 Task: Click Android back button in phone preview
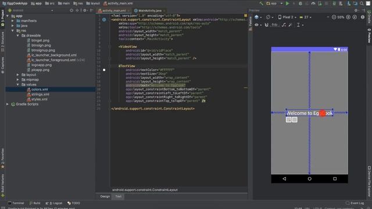coord(284,179)
